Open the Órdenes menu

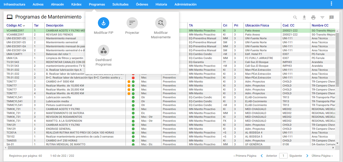tap(142, 4)
